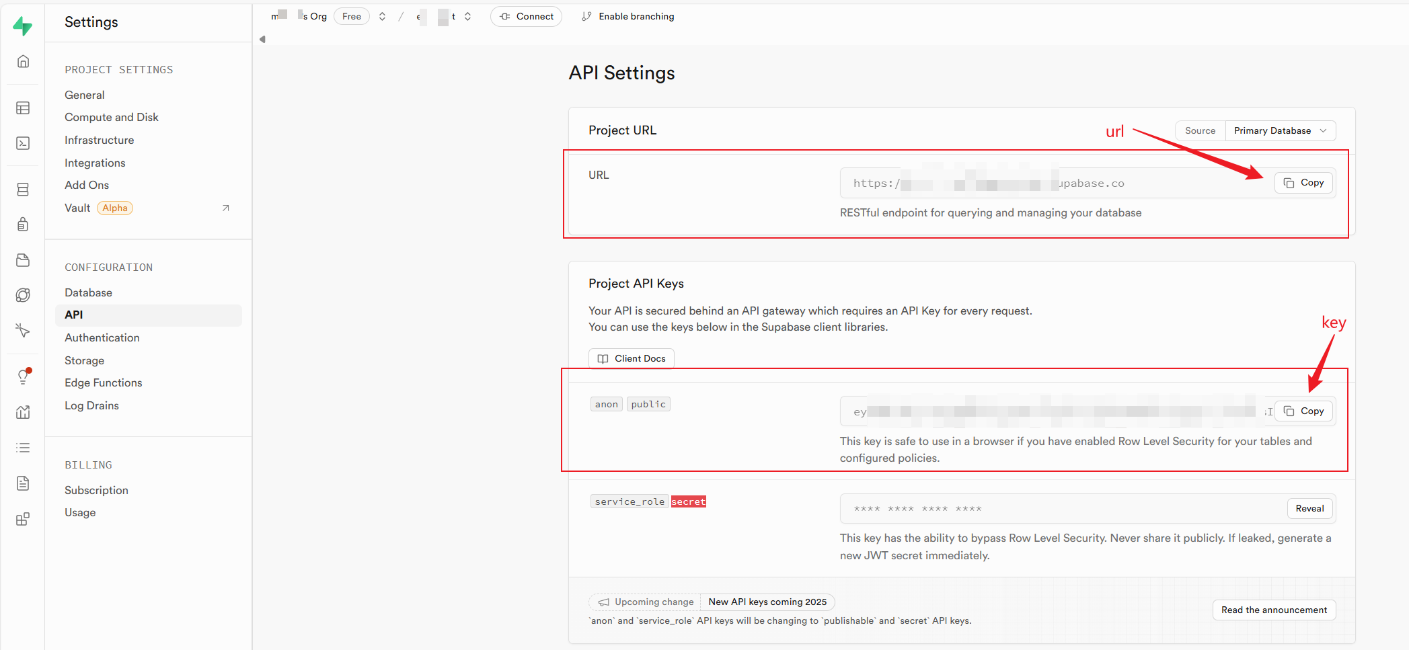Open Compute and Disk settings
This screenshot has width=1409, height=650.
[112, 117]
